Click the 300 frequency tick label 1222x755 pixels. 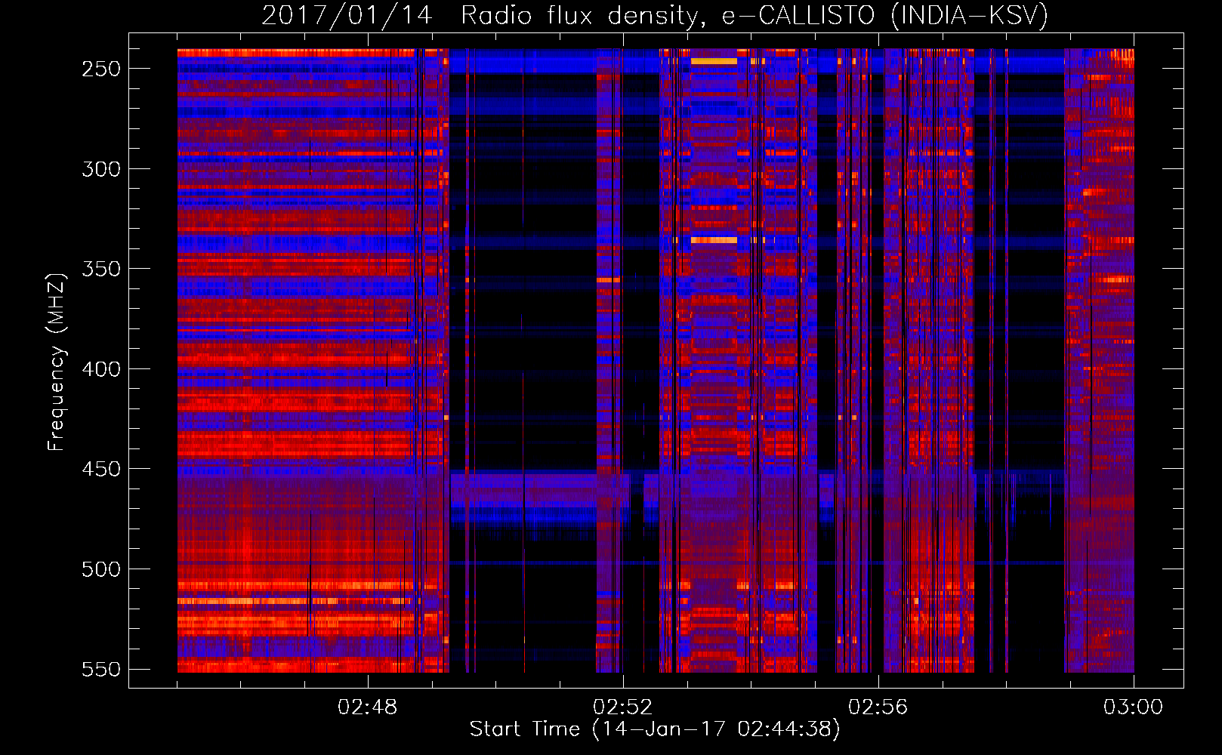pos(101,169)
